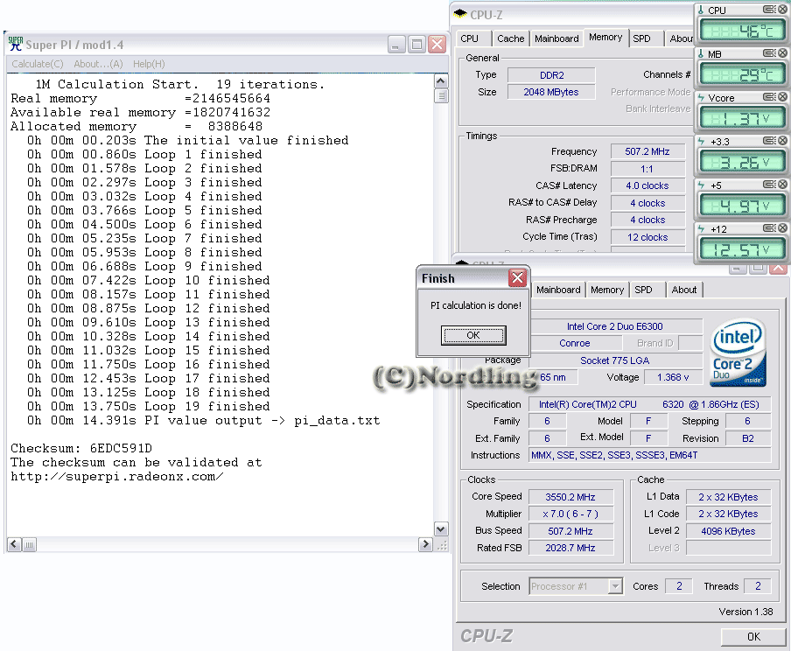Image resolution: width=791 pixels, height=651 pixels.
Task: Click the code name field Conroe
Action: 575,343
